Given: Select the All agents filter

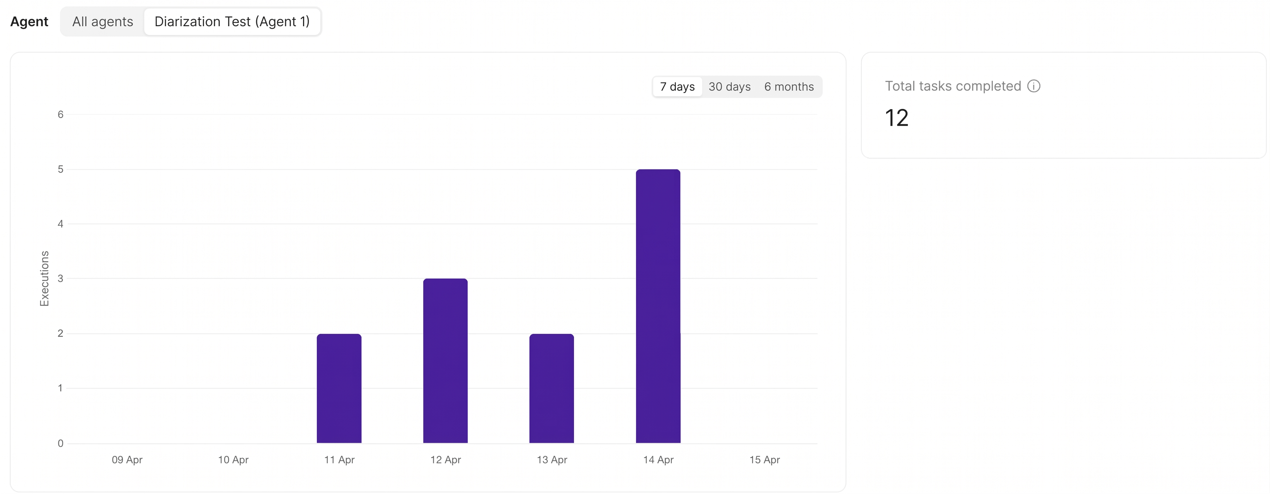Looking at the screenshot, I should coord(102,22).
